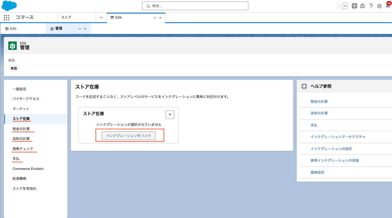Open the 管理 subtab dropdown chevron
The height and width of the screenshot is (218, 392).
click(x=80, y=28)
